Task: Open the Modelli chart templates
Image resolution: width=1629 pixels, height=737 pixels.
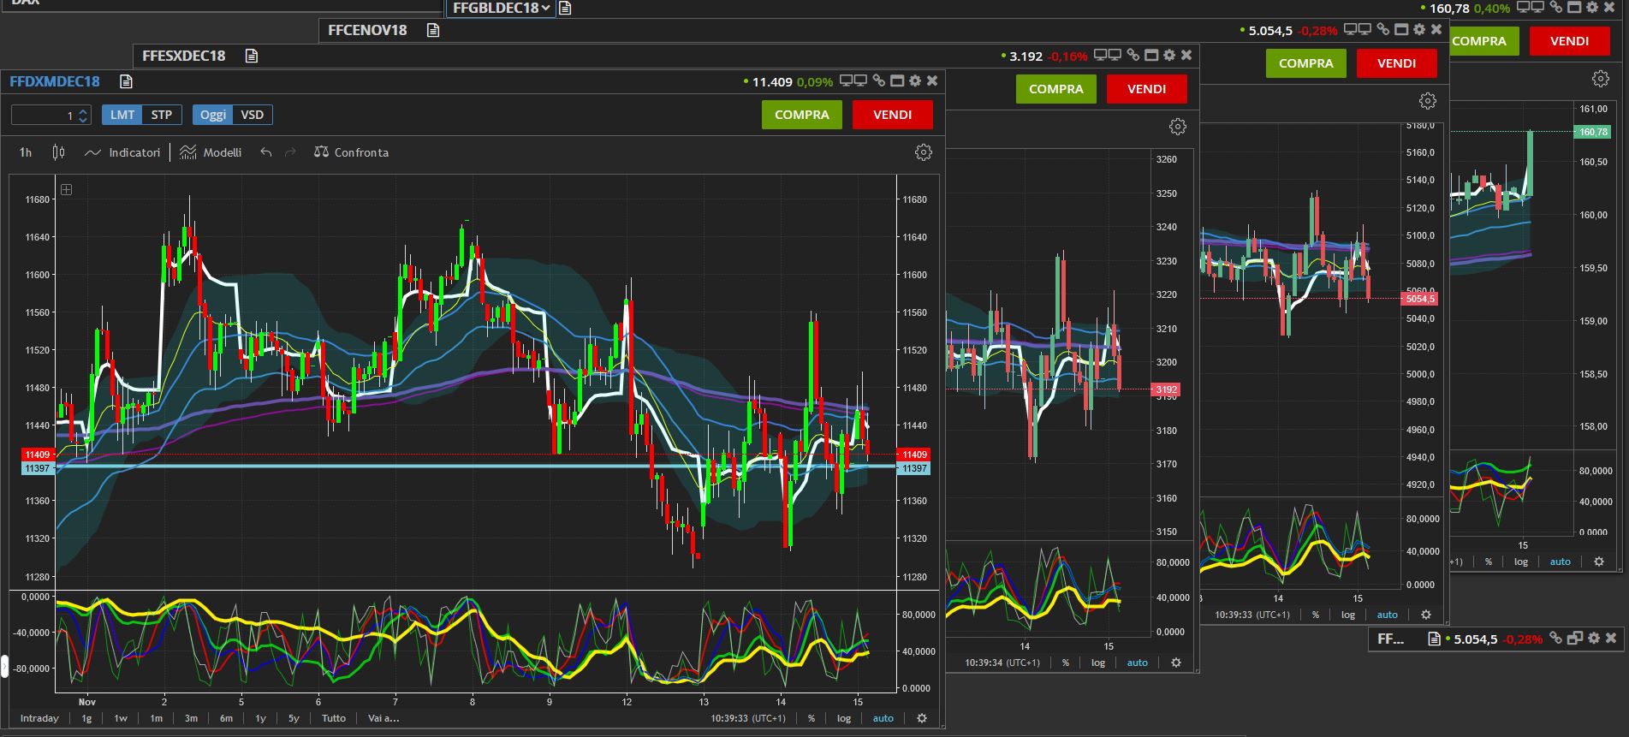Action: (211, 152)
